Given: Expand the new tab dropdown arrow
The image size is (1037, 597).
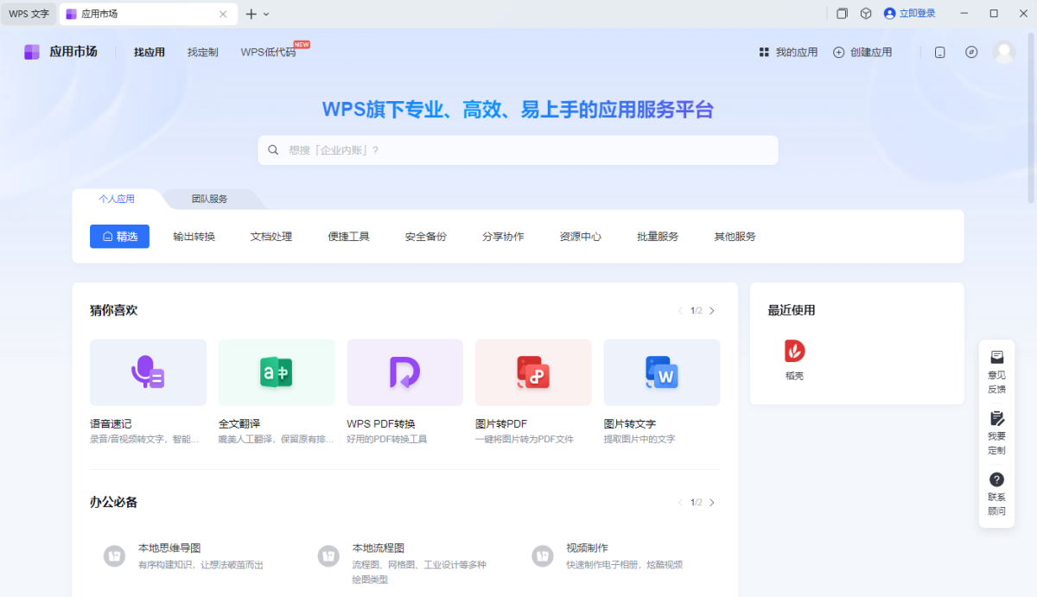Looking at the screenshot, I should (266, 14).
